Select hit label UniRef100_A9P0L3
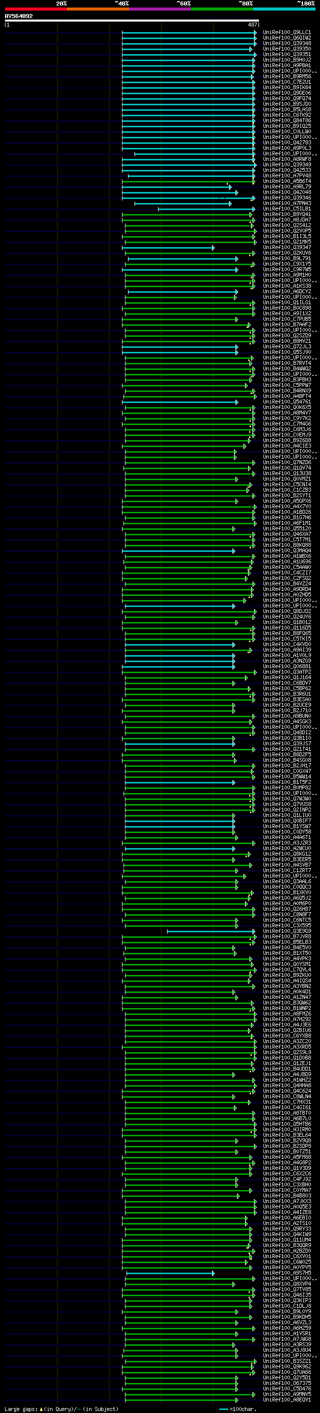This screenshot has width=320, height=1413. 286,148
